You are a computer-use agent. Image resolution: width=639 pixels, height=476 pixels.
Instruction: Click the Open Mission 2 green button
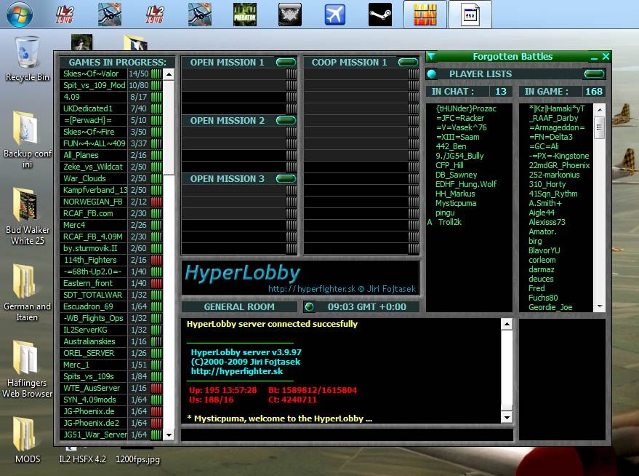[286, 120]
